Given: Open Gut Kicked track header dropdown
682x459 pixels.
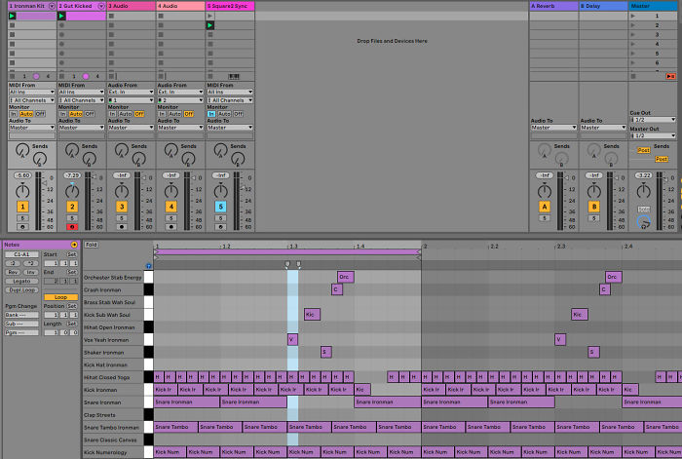Looking at the screenshot, I should click(x=101, y=6).
